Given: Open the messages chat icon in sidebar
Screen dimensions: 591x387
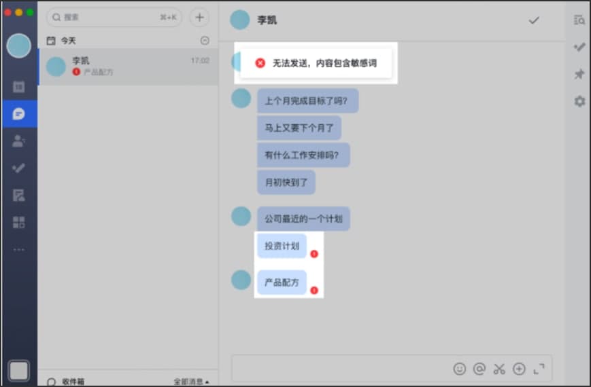Looking at the screenshot, I should pyautogui.click(x=19, y=113).
